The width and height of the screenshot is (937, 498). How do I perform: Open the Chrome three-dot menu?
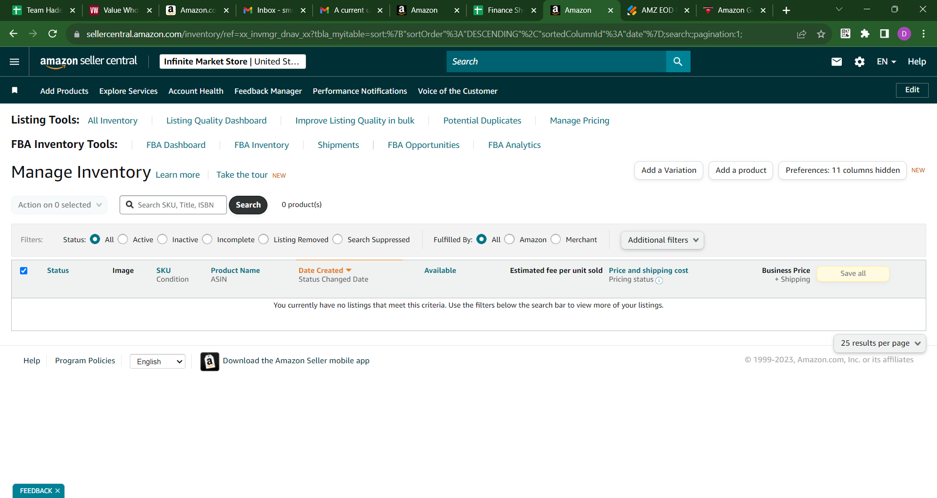[x=923, y=34]
